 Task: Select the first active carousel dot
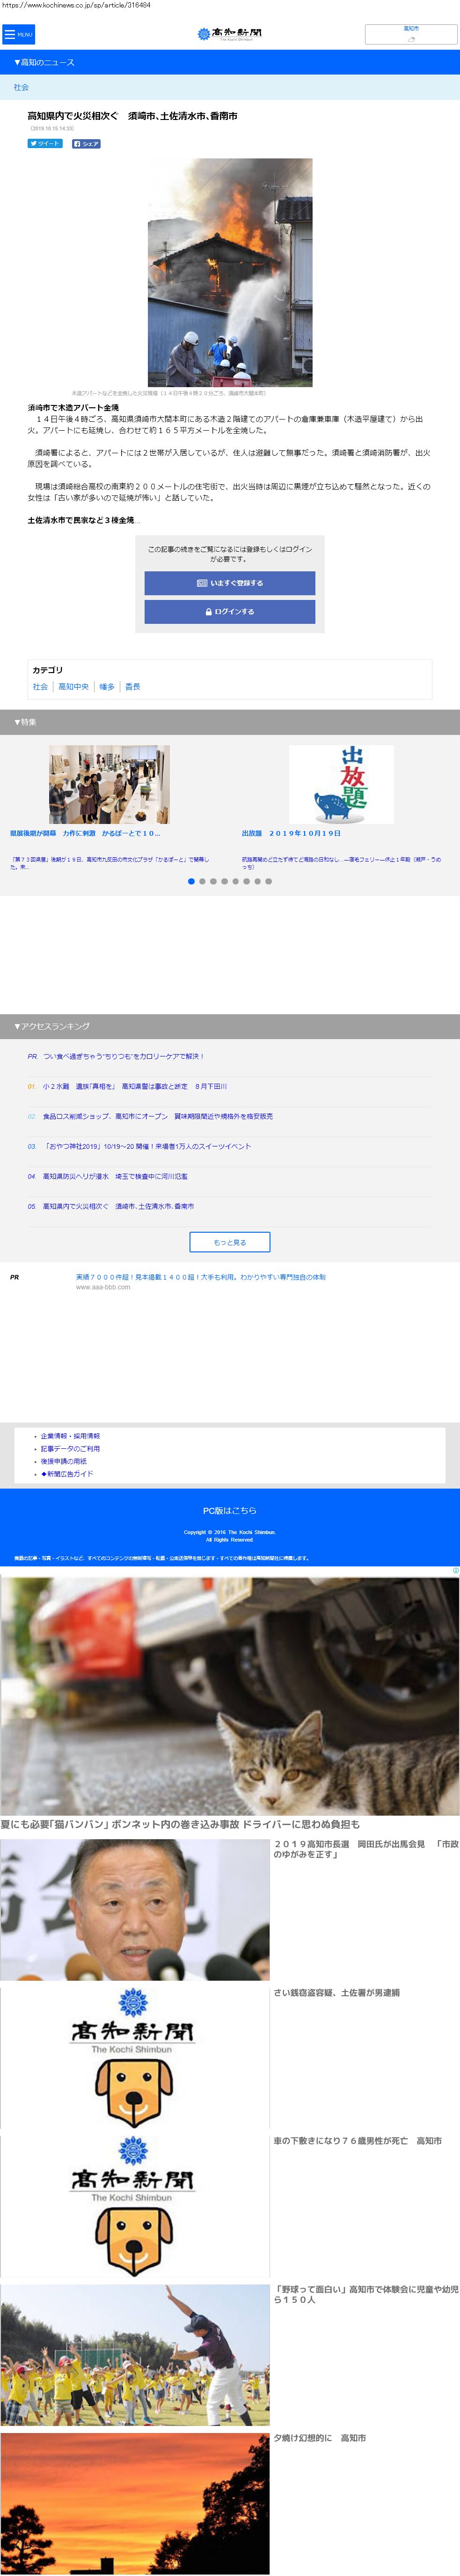tap(191, 882)
